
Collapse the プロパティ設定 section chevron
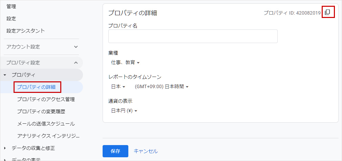[76, 63]
